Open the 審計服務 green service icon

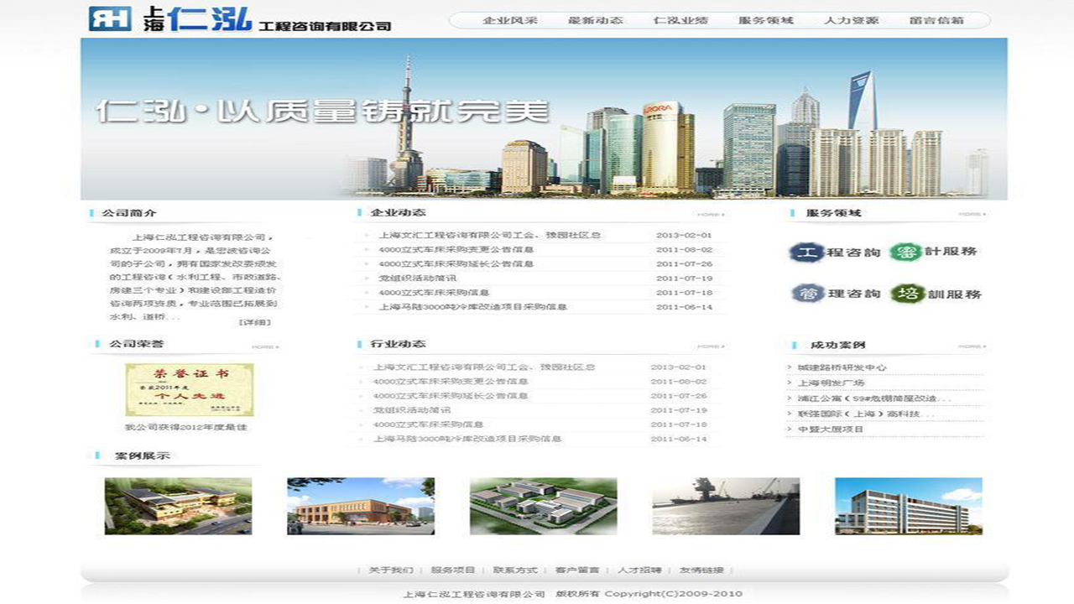[x=933, y=252]
